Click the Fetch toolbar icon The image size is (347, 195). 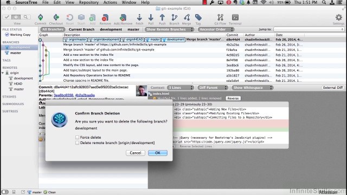[139, 18]
